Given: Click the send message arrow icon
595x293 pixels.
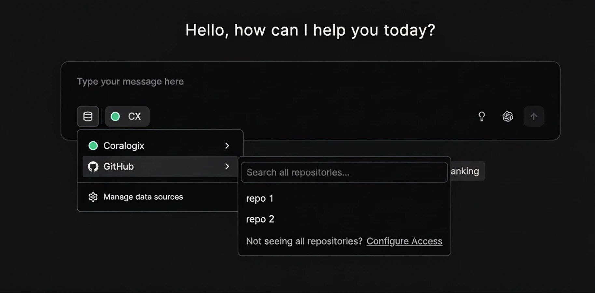Looking at the screenshot, I should [533, 116].
